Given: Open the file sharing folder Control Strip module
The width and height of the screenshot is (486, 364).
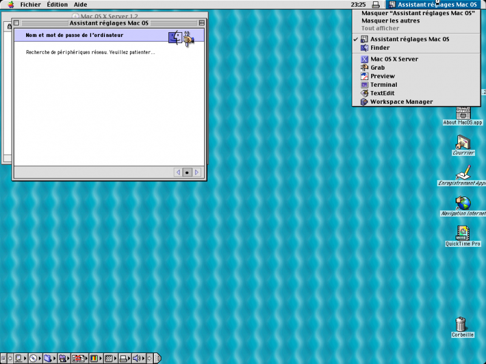Looking at the screenshot, I should [50, 359].
